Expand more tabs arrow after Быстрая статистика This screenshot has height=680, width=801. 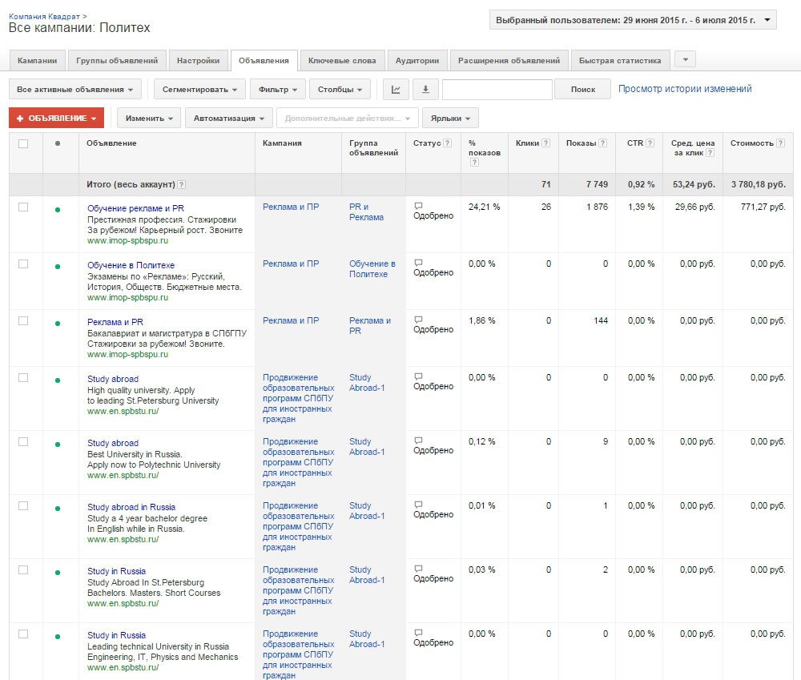686,60
